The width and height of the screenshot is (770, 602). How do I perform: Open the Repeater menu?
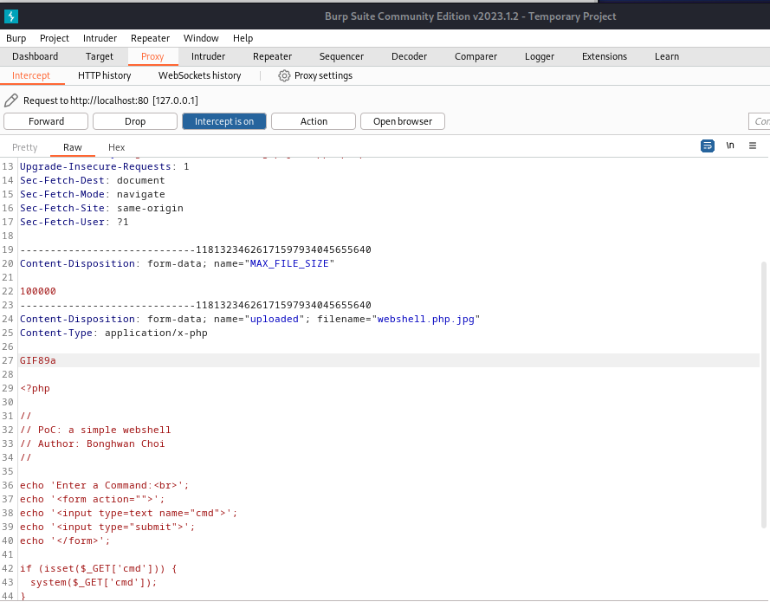click(x=150, y=38)
